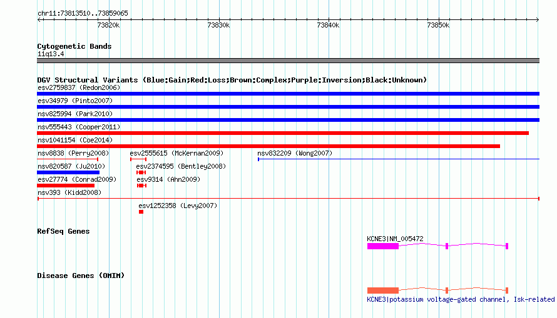Click the nsv820587 (Ju2010) blue bar
Screen dimensions: 557x318
[68, 172]
